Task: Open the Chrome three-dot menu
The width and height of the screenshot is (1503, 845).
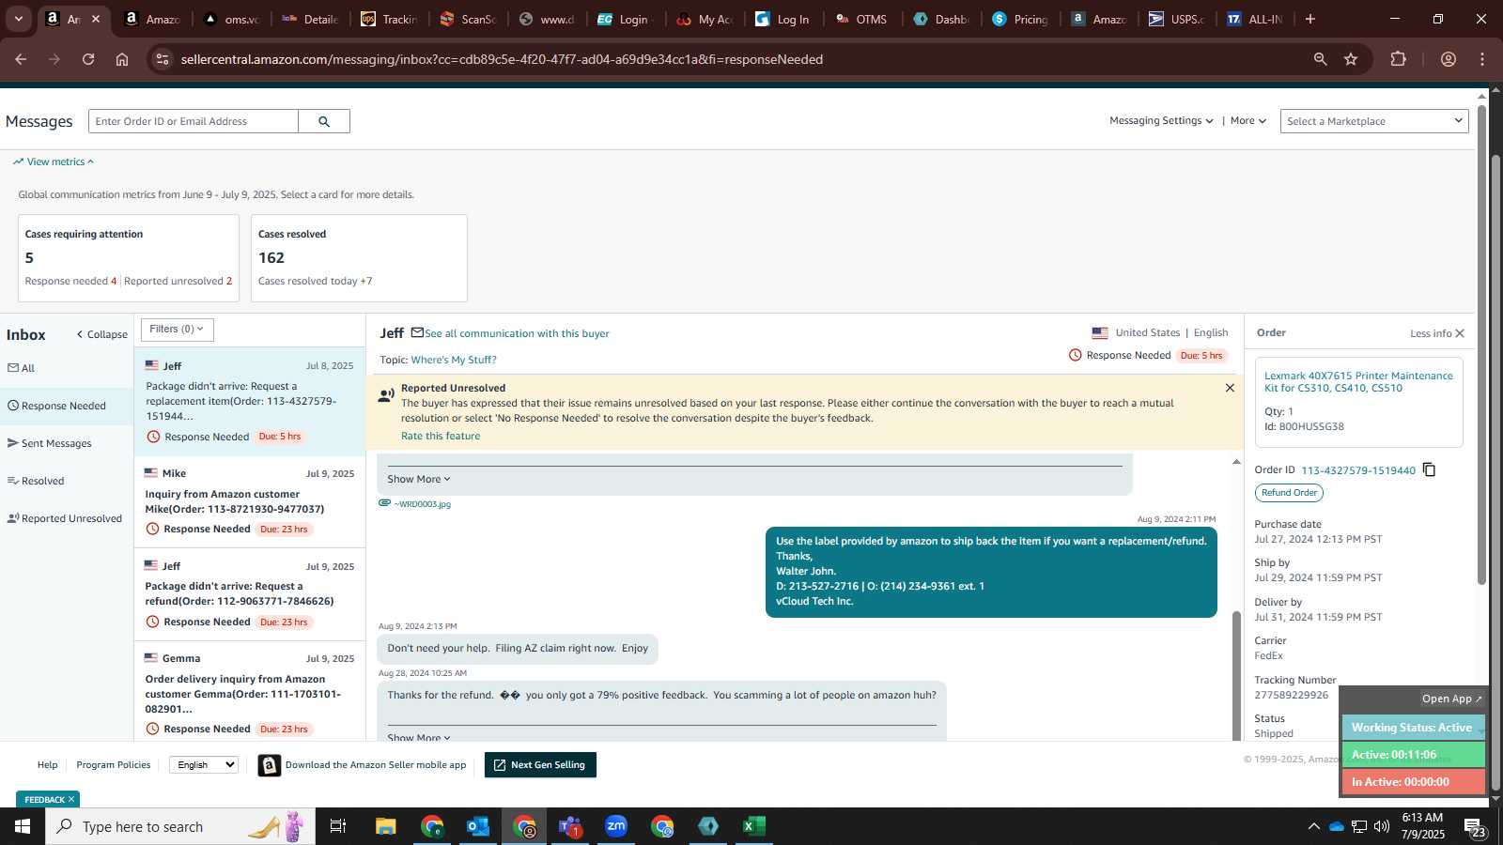Action: [x=1482, y=59]
